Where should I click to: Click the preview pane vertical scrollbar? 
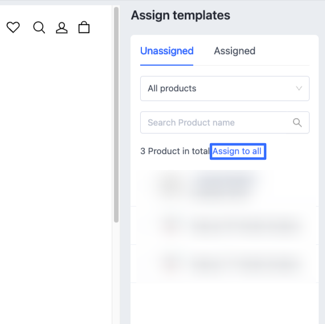tap(116, 115)
